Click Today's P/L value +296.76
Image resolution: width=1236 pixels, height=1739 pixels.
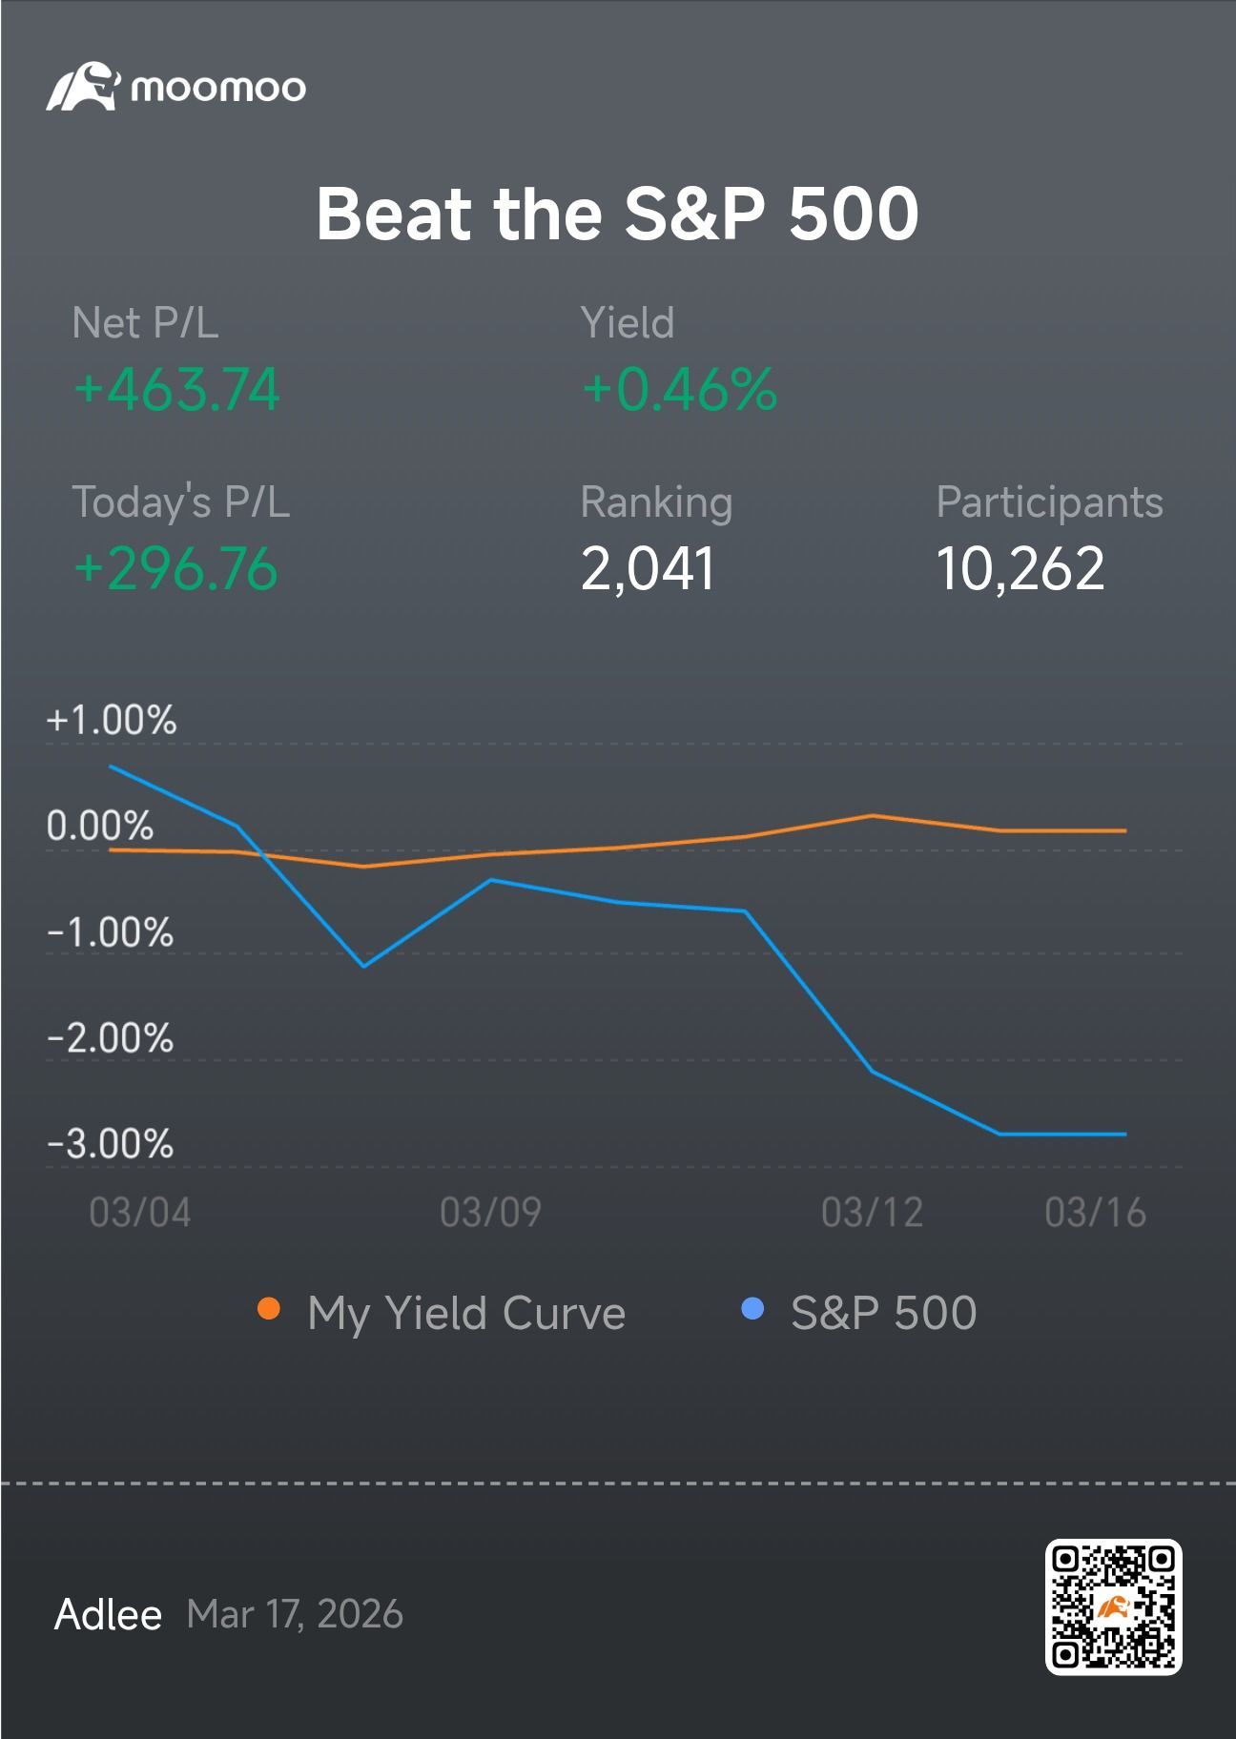coord(175,569)
